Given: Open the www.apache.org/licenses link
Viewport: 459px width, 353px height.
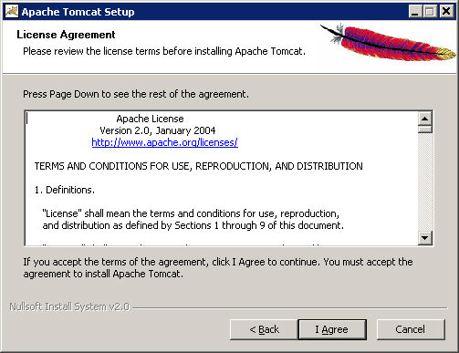Looking at the screenshot, I should [164, 142].
